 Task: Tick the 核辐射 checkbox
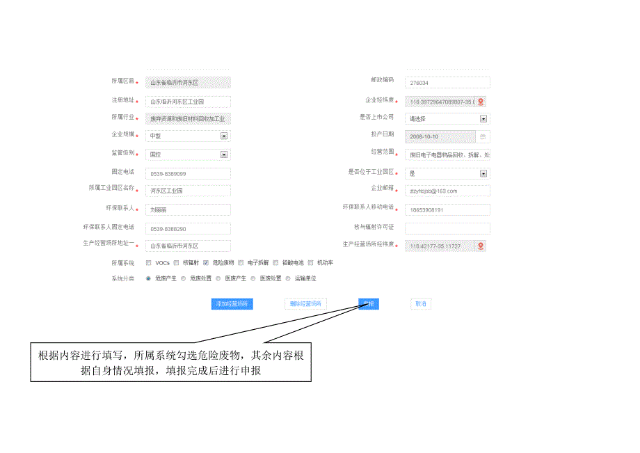(x=176, y=263)
